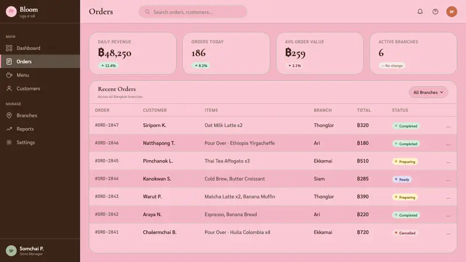Sort by STATUS column header
The height and width of the screenshot is (262, 466).
click(x=400, y=110)
